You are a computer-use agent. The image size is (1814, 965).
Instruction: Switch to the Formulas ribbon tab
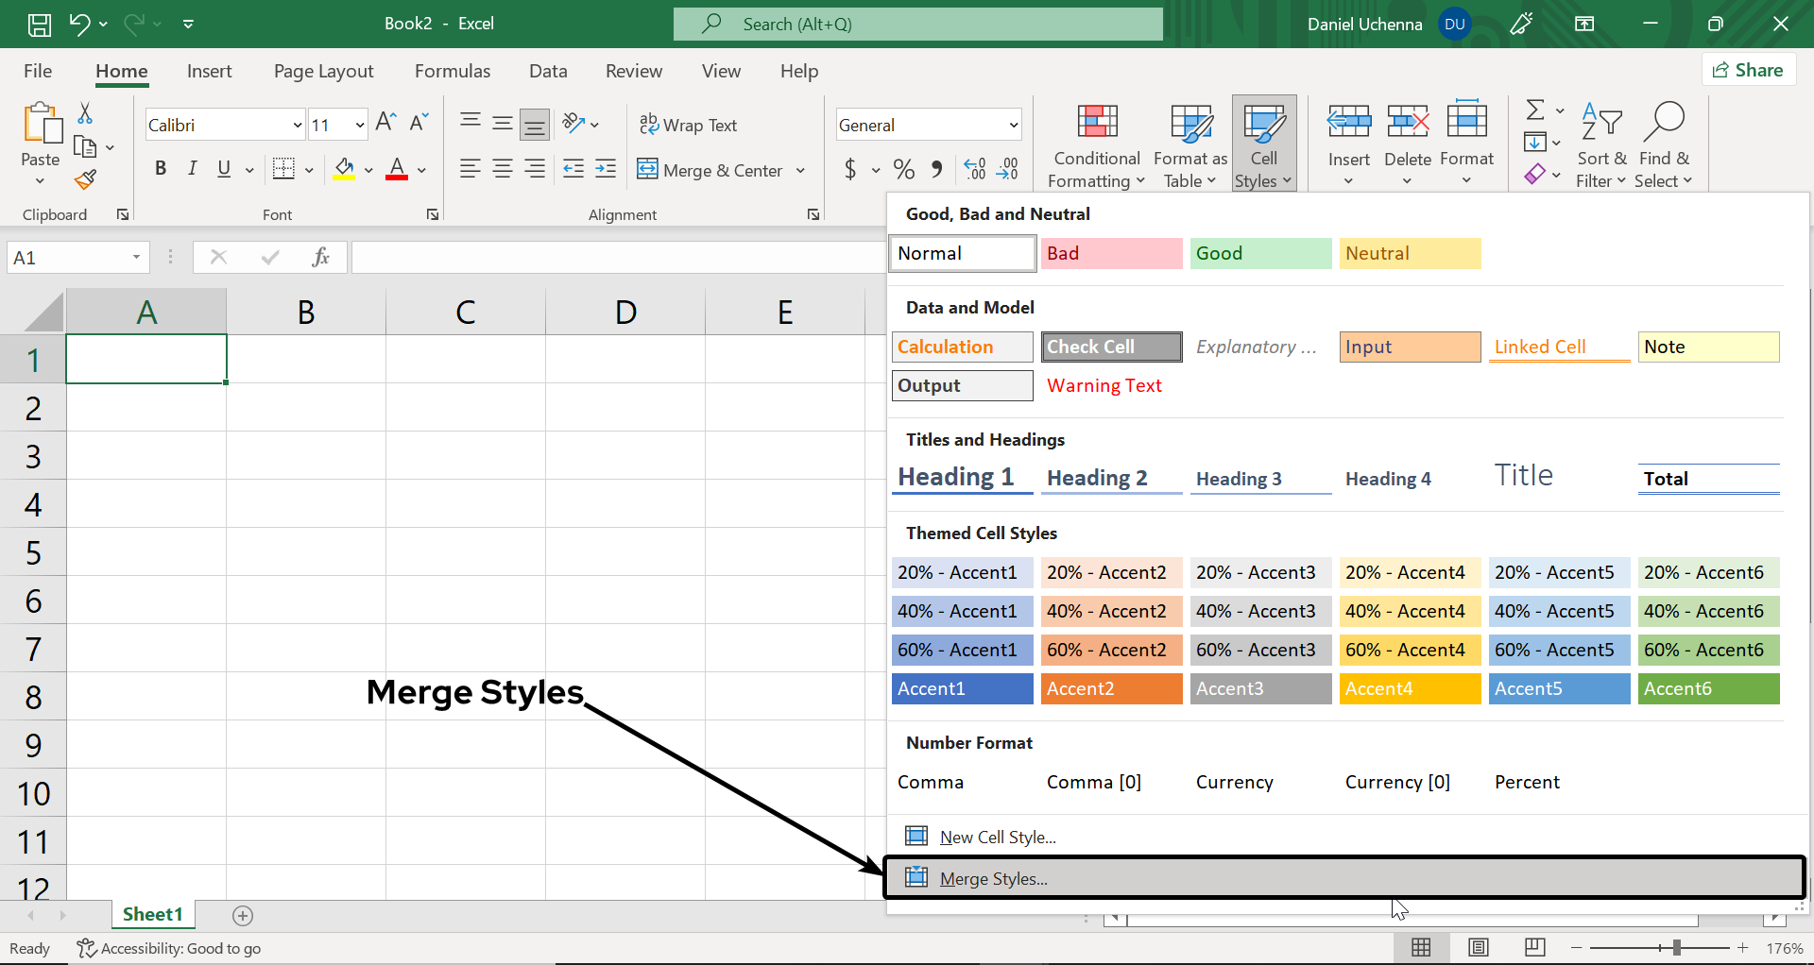pyautogui.click(x=453, y=71)
